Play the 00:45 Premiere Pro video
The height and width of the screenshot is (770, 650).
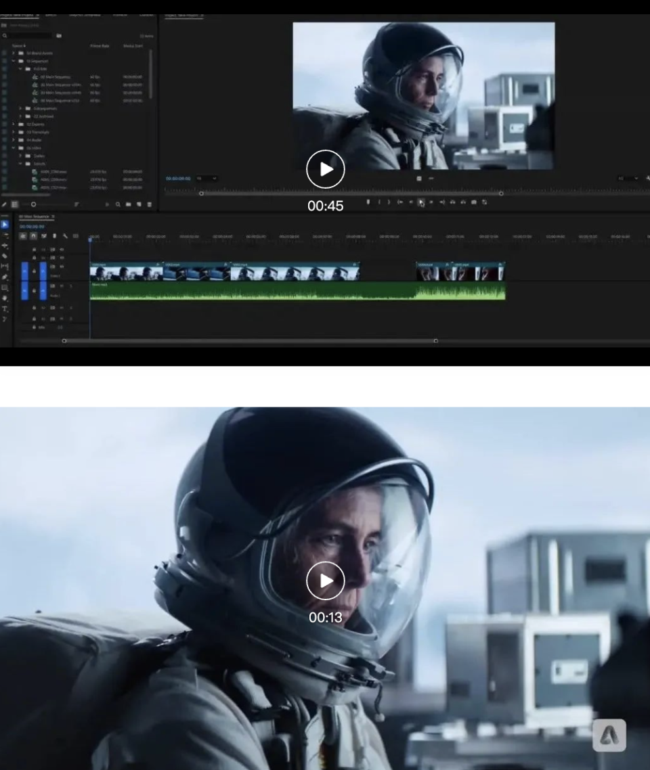(326, 169)
